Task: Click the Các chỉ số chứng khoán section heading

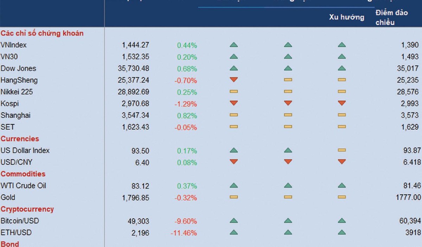Action: click(42, 33)
